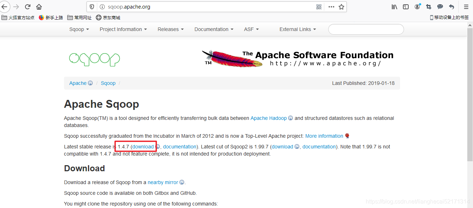Click the undo arrow toolbar icon

452,7
